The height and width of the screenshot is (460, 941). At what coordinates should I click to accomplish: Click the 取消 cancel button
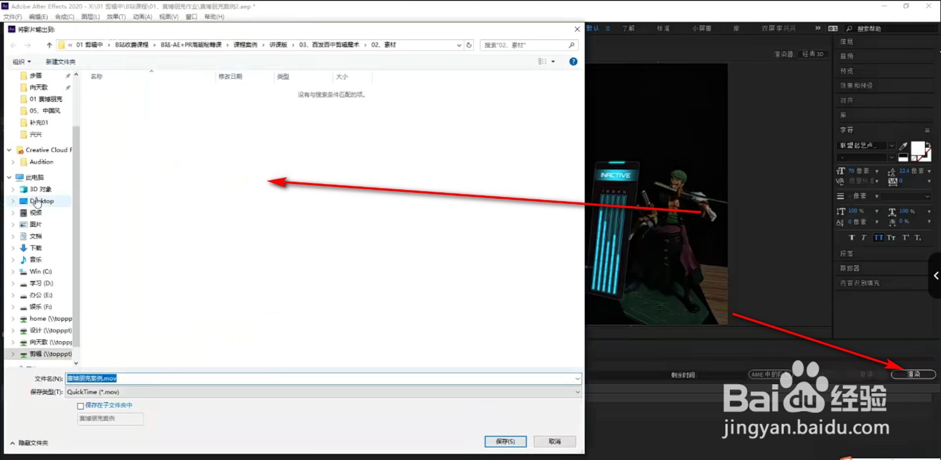click(x=555, y=441)
